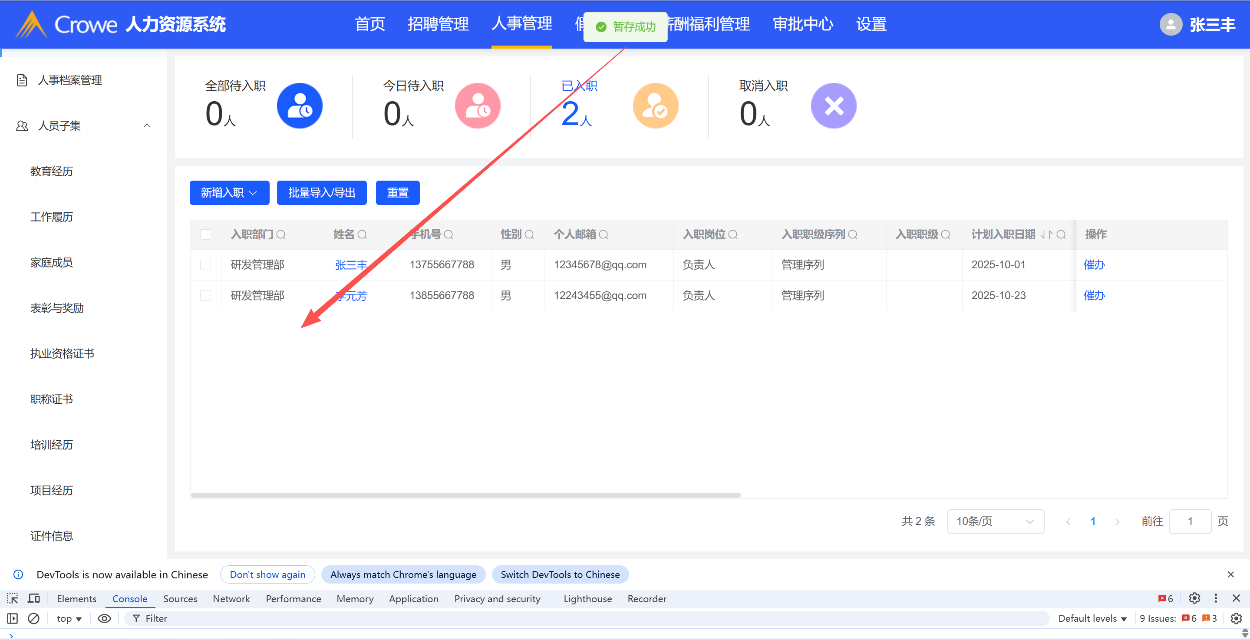Click the clear console icon
The image size is (1250, 640).
33,618
